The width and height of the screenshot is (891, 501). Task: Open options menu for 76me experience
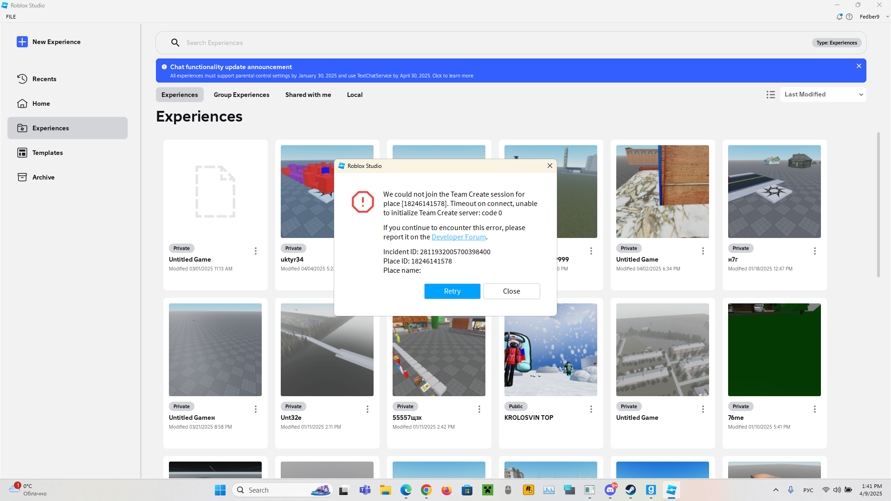pos(815,409)
